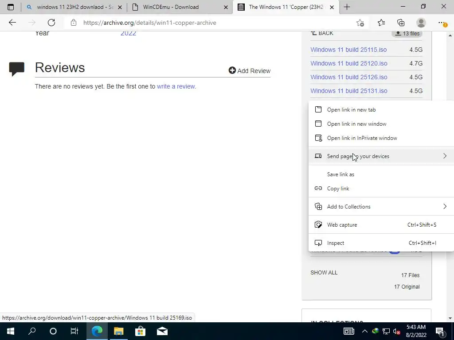This screenshot has width=454, height=340.
Task: Open the Favorites list icon
Action: tap(381, 23)
